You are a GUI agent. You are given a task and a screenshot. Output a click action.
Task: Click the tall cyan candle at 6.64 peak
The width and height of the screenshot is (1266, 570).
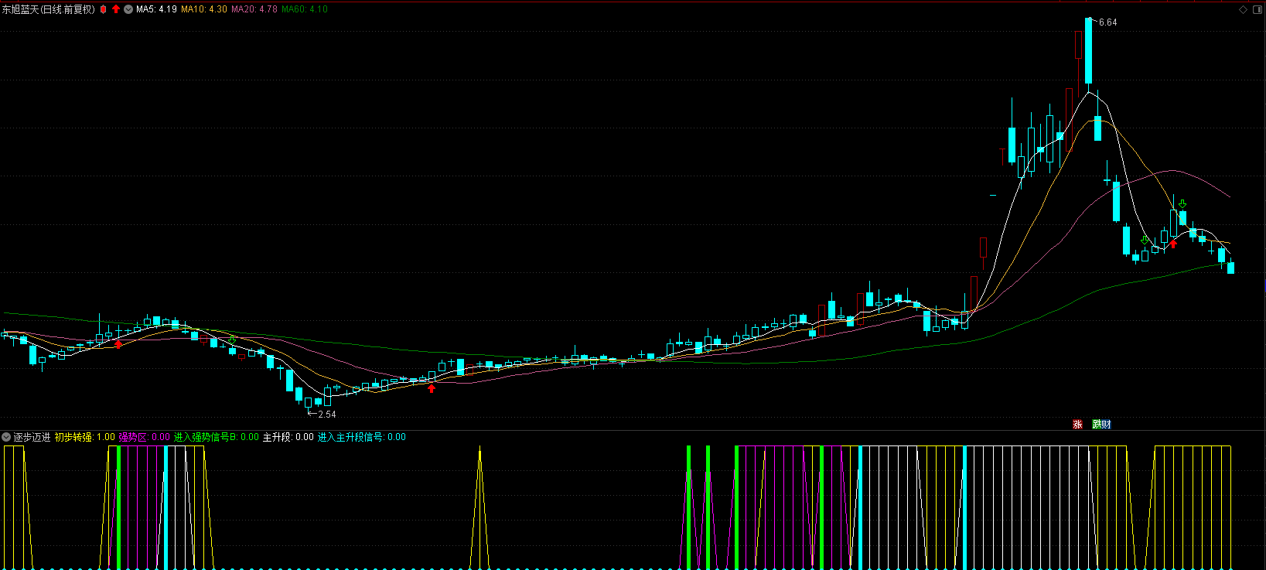(1089, 50)
